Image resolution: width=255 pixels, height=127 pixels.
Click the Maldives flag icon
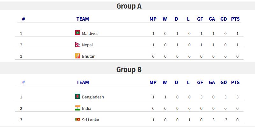(x=78, y=33)
